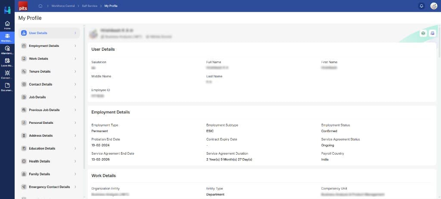441x199 pixels.
Task: Expand the Previous Job Details chevron
Action: click(75, 110)
